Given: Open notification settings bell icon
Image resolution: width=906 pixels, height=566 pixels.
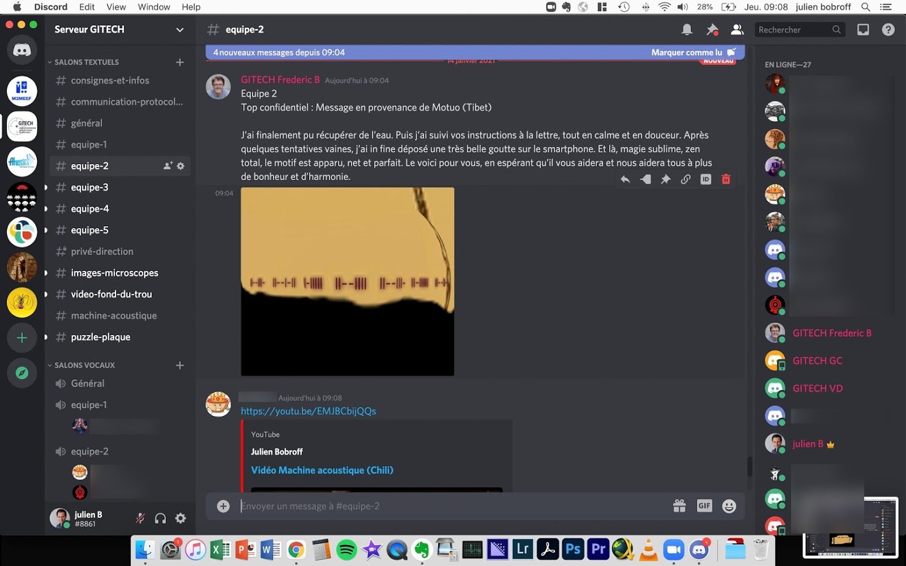Looking at the screenshot, I should click(x=687, y=29).
